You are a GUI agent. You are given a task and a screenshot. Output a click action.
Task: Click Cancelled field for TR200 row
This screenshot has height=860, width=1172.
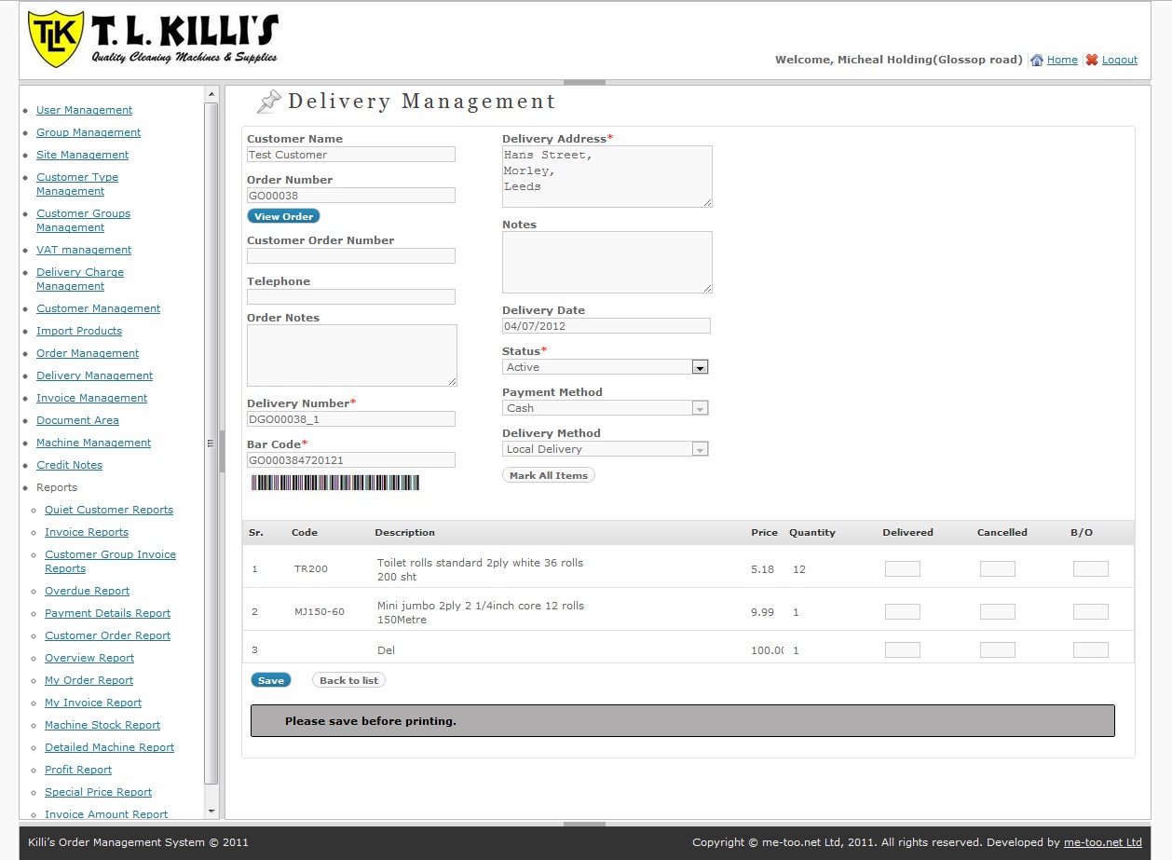[x=998, y=569]
